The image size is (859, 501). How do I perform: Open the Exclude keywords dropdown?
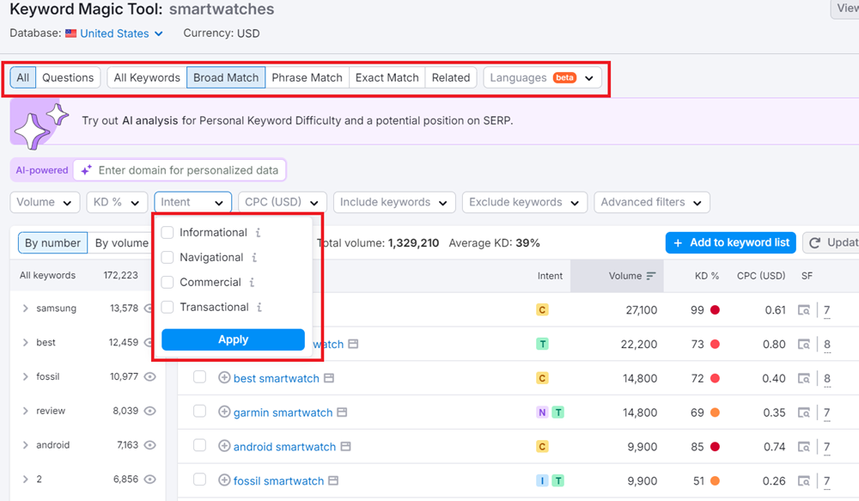click(525, 202)
